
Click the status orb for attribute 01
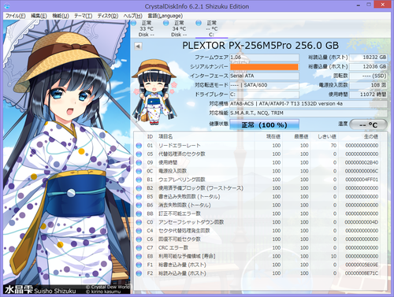[x=139, y=146]
